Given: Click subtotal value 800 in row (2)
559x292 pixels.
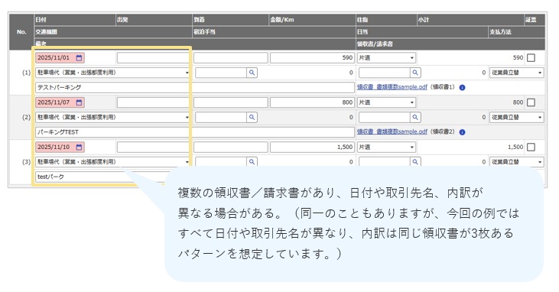Looking at the screenshot, I should tap(518, 102).
